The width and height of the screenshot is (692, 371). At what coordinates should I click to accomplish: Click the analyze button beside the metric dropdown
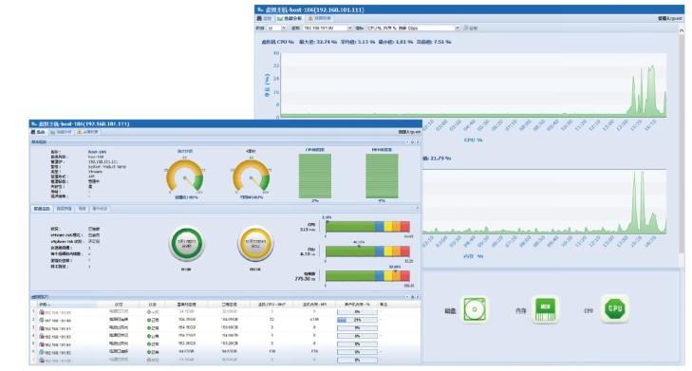tap(470, 28)
